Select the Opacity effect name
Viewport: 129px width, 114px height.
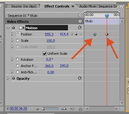(23, 79)
